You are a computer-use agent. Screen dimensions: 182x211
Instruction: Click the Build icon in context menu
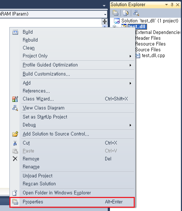pos(15,32)
